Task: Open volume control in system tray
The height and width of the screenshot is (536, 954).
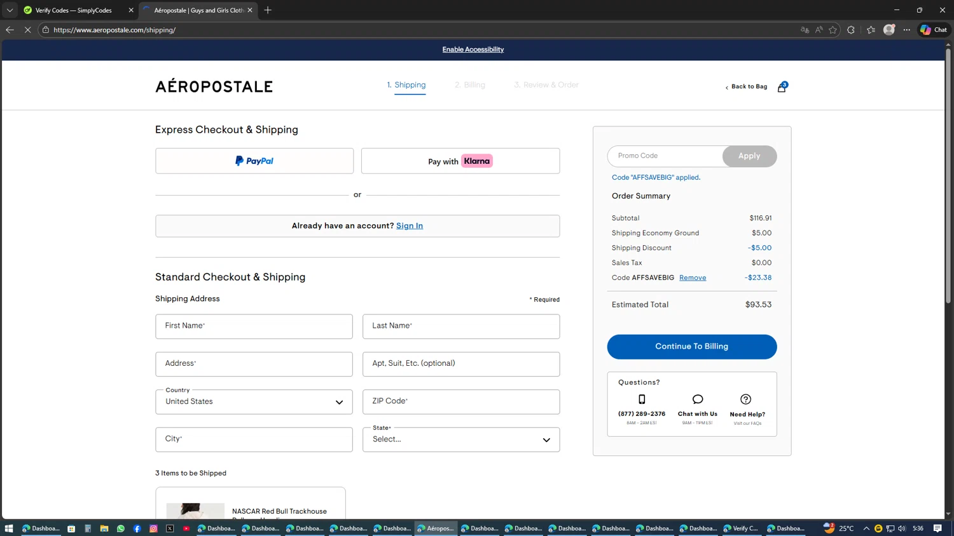Action: (902, 528)
